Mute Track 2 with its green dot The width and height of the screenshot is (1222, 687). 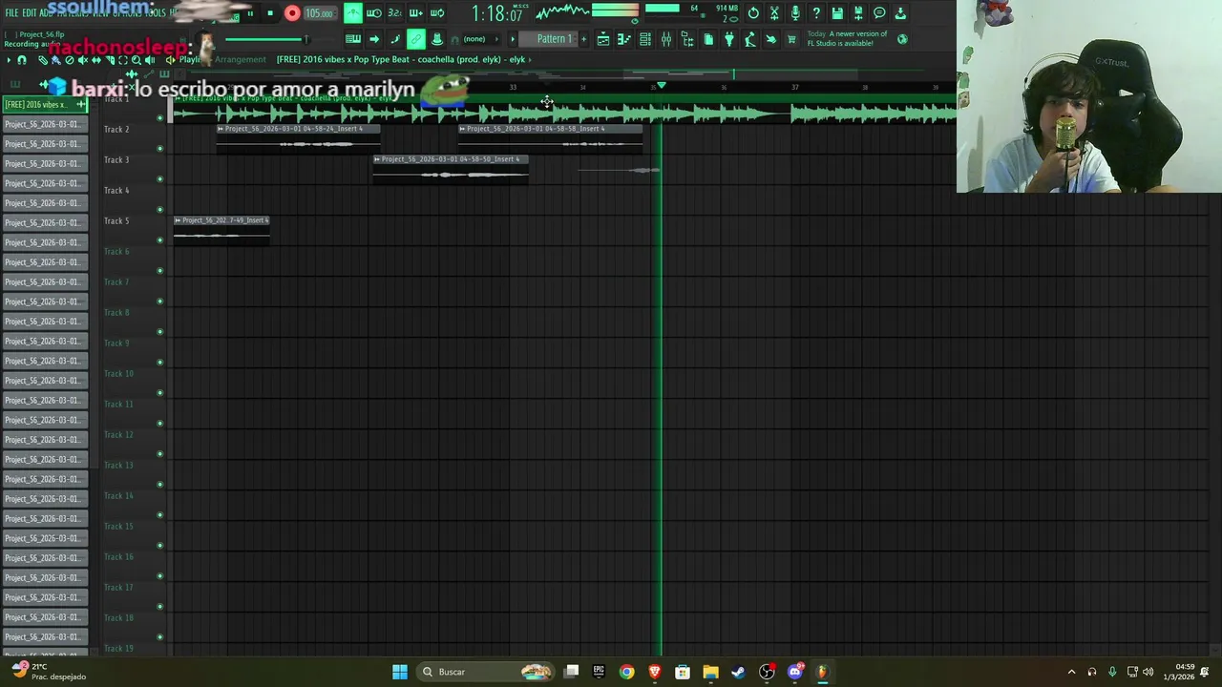(x=159, y=149)
